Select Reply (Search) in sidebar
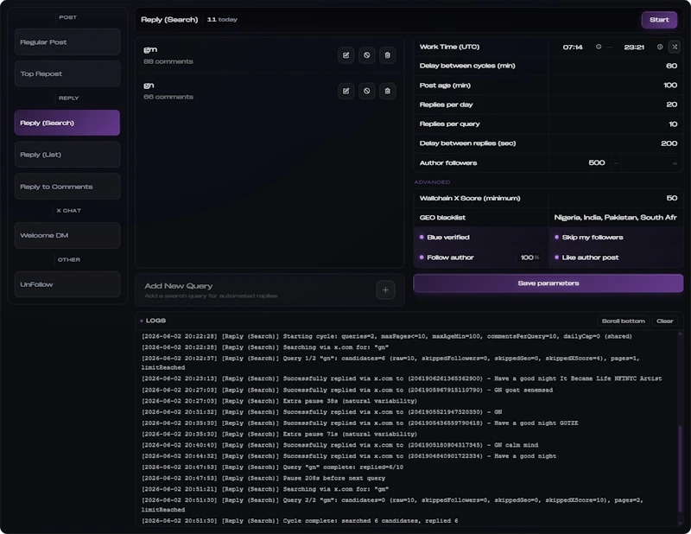 (x=67, y=123)
